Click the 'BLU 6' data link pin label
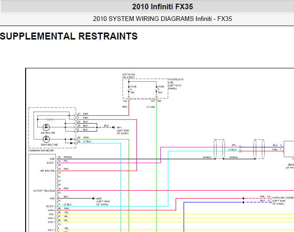This screenshot has height=232, width=294. pos(265,200)
